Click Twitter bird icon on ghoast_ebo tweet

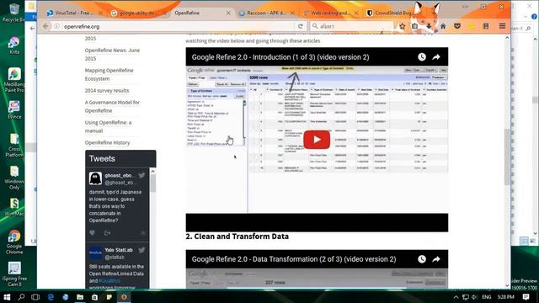(141, 176)
